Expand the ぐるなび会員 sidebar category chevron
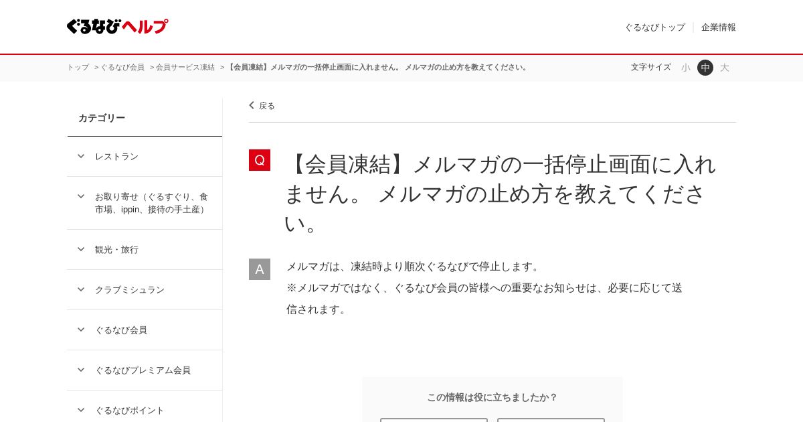The width and height of the screenshot is (803, 422). [x=81, y=330]
